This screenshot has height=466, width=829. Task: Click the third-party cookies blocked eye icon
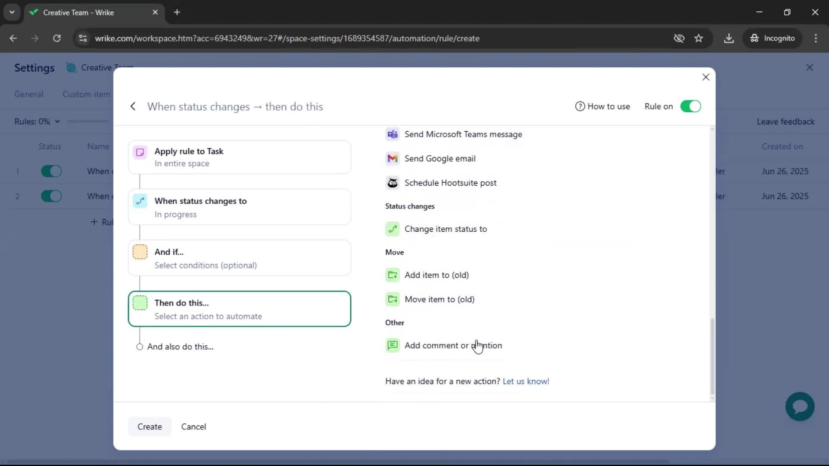(679, 38)
